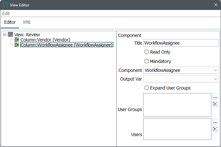Switch to the XML tab
221x147 pixels.
[x=27, y=22]
